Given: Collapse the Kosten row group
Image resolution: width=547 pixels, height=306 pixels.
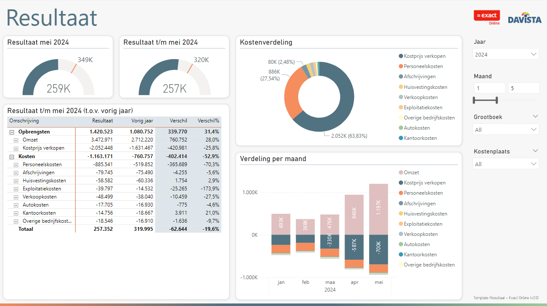Looking at the screenshot, I should [11, 156].
